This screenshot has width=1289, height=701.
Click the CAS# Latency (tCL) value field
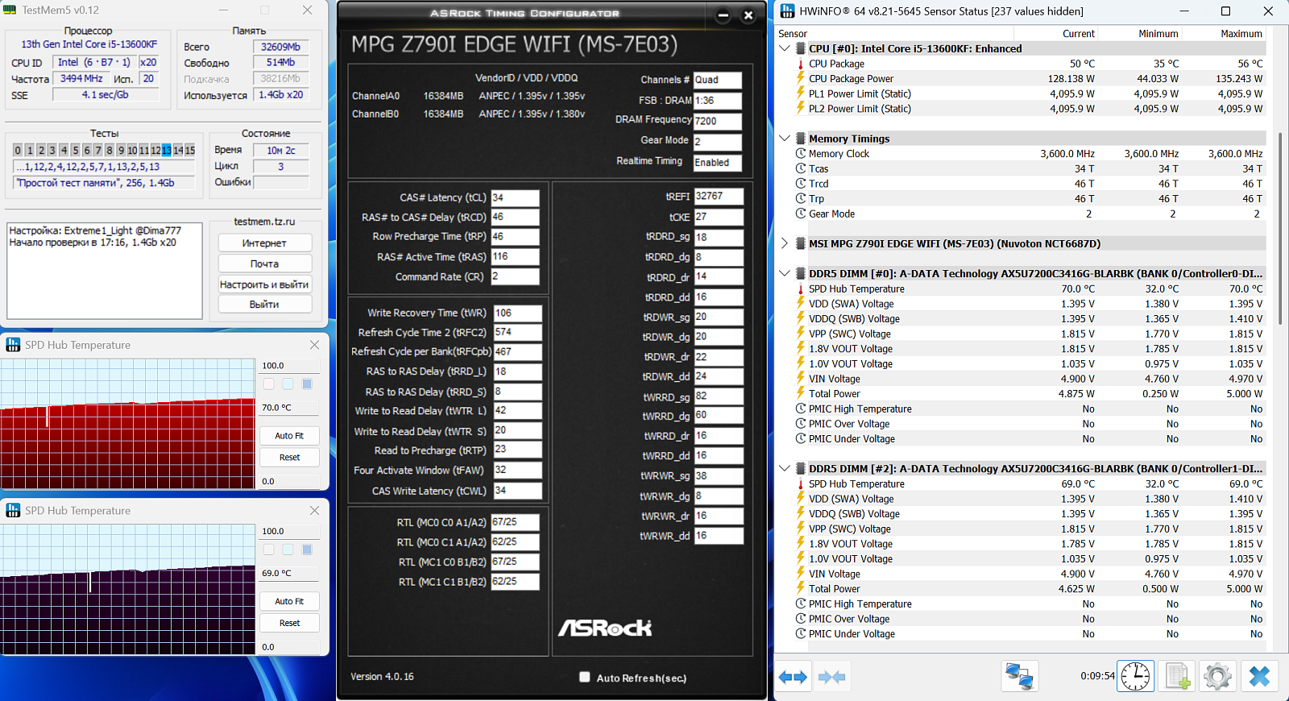514,197
